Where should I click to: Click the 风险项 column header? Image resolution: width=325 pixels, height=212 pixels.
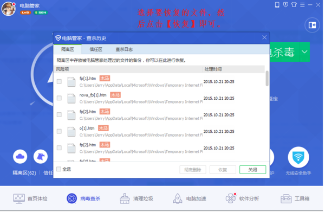pos(62,69)
